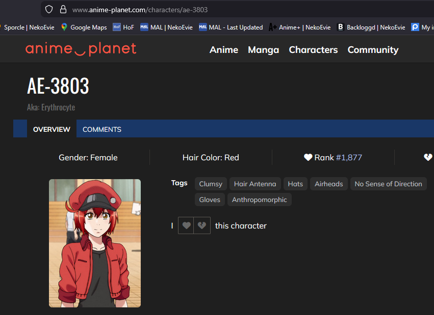The height and width of the screenshot is (315, 434).
Task: Open the HoF bookmark
Action: (x=123, y=27)
